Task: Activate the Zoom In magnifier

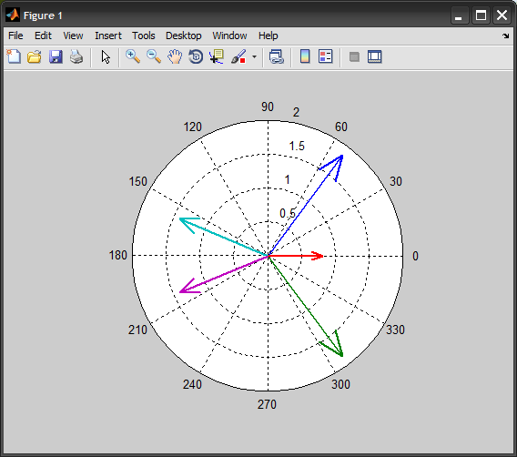Action: point(133,56)
